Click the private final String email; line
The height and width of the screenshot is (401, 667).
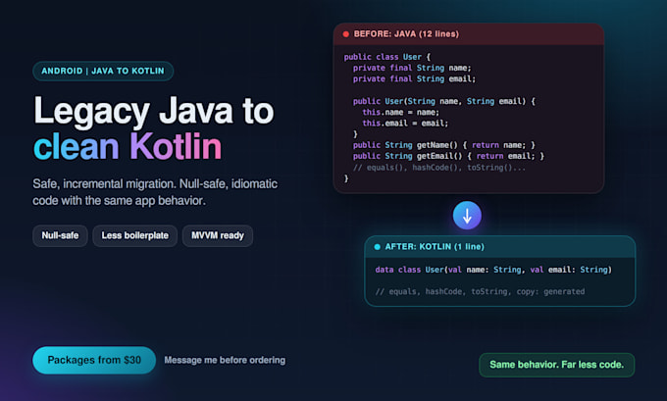414,79
